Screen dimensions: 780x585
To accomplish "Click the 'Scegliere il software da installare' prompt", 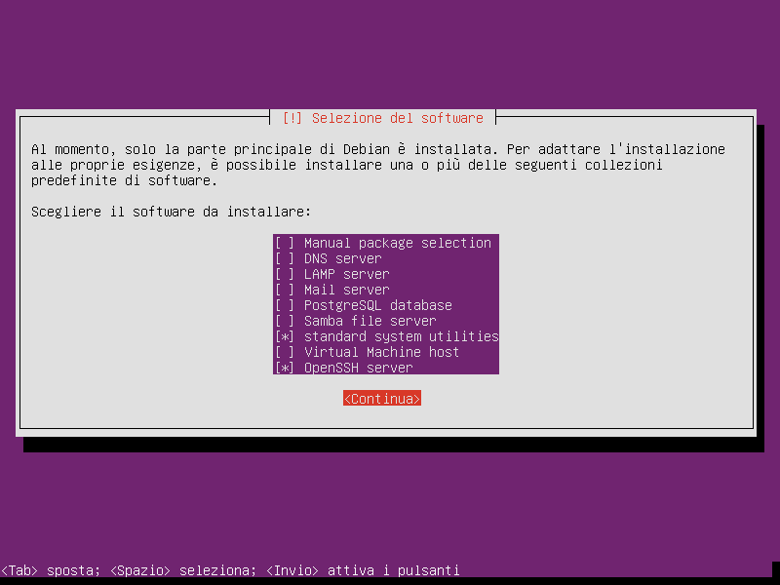I will pos(172,212).
